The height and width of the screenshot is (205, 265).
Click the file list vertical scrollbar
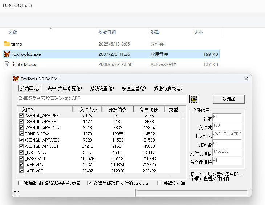tap(183, 145)
